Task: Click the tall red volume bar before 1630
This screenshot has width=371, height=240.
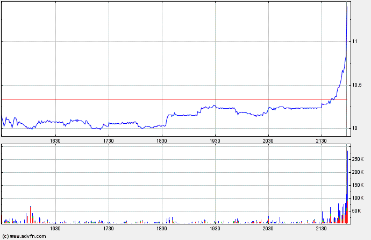Action: [x=31, y=215]
